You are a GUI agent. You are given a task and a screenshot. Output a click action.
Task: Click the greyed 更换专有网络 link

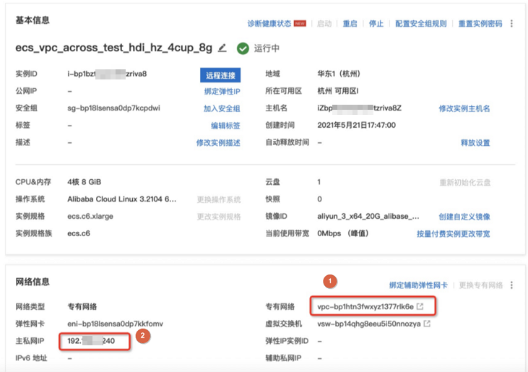(480, 285)
